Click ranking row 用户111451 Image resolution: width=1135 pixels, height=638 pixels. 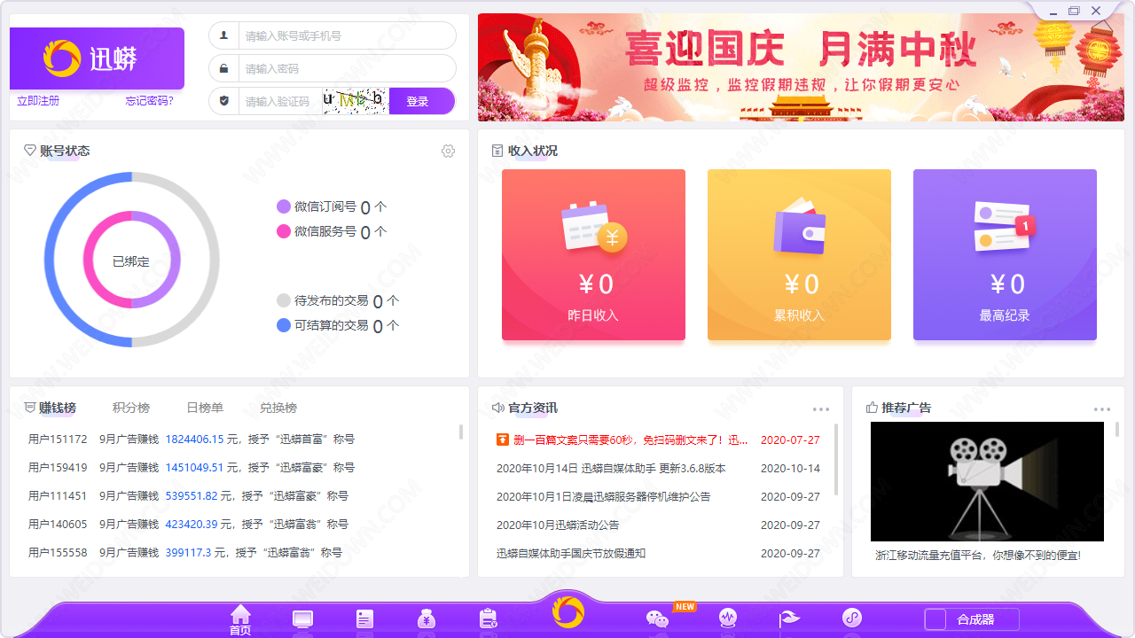point(188,496)
